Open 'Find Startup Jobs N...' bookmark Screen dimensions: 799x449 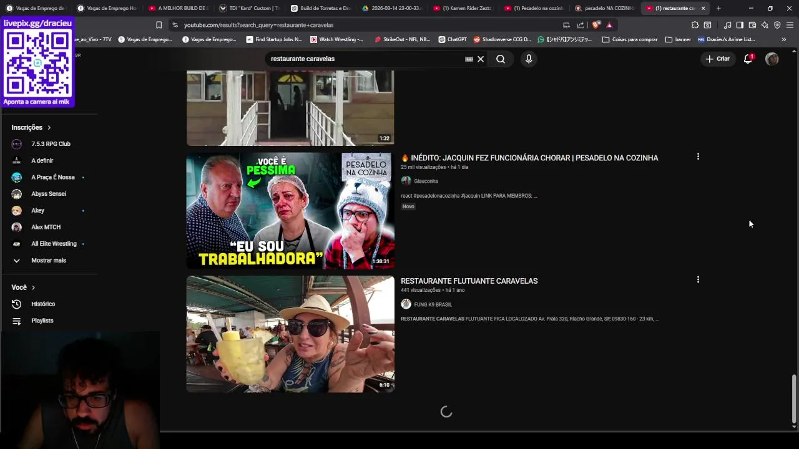point(274,39)
